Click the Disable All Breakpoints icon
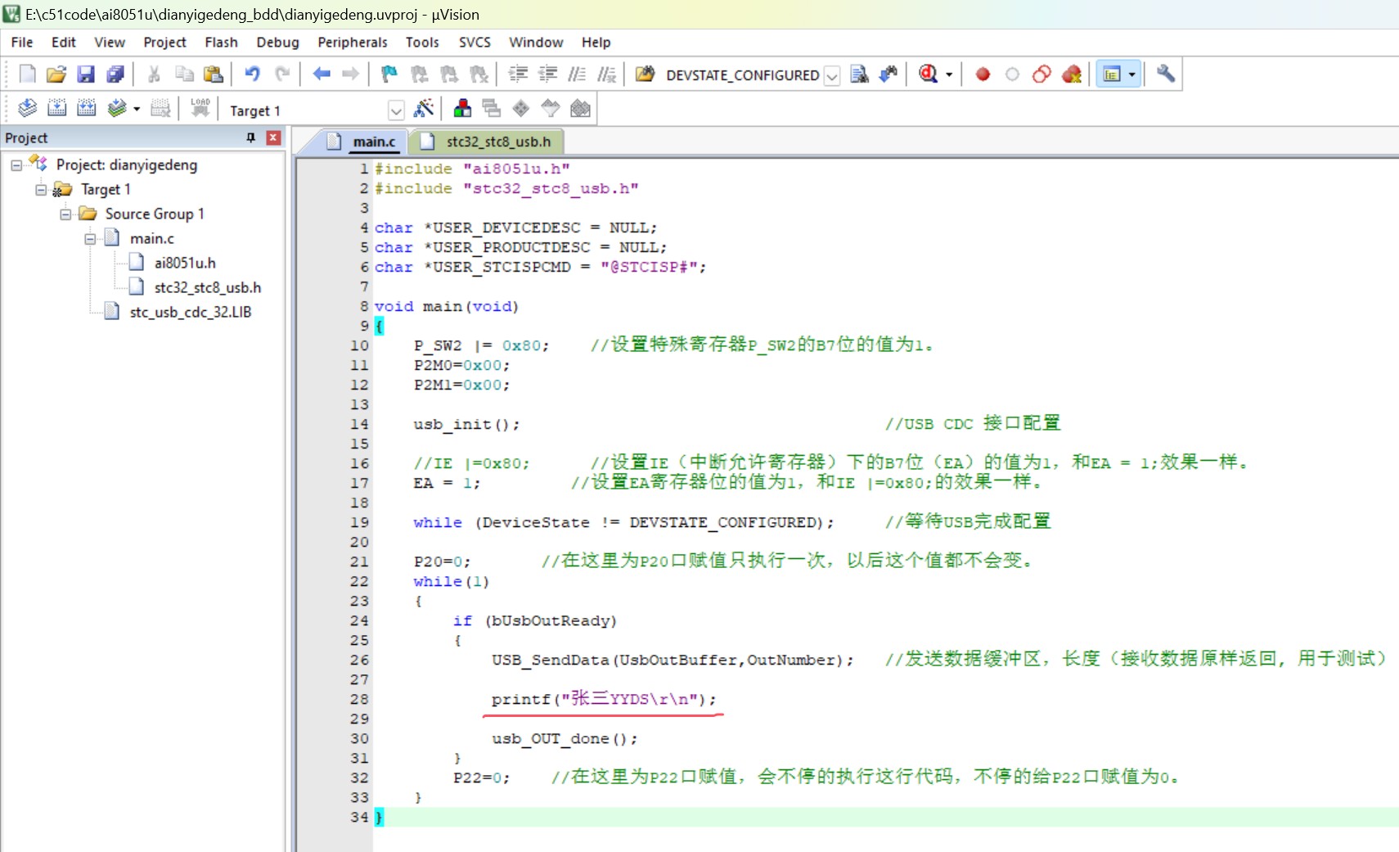This screenshot has height=852, width=1399. point(1042,74)
